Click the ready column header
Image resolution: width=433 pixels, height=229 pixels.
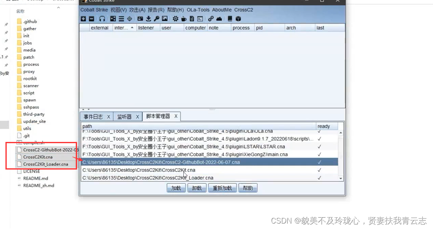[x=327, y=126]
